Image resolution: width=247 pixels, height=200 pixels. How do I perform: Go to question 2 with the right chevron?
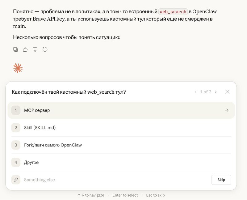(216, 92)
